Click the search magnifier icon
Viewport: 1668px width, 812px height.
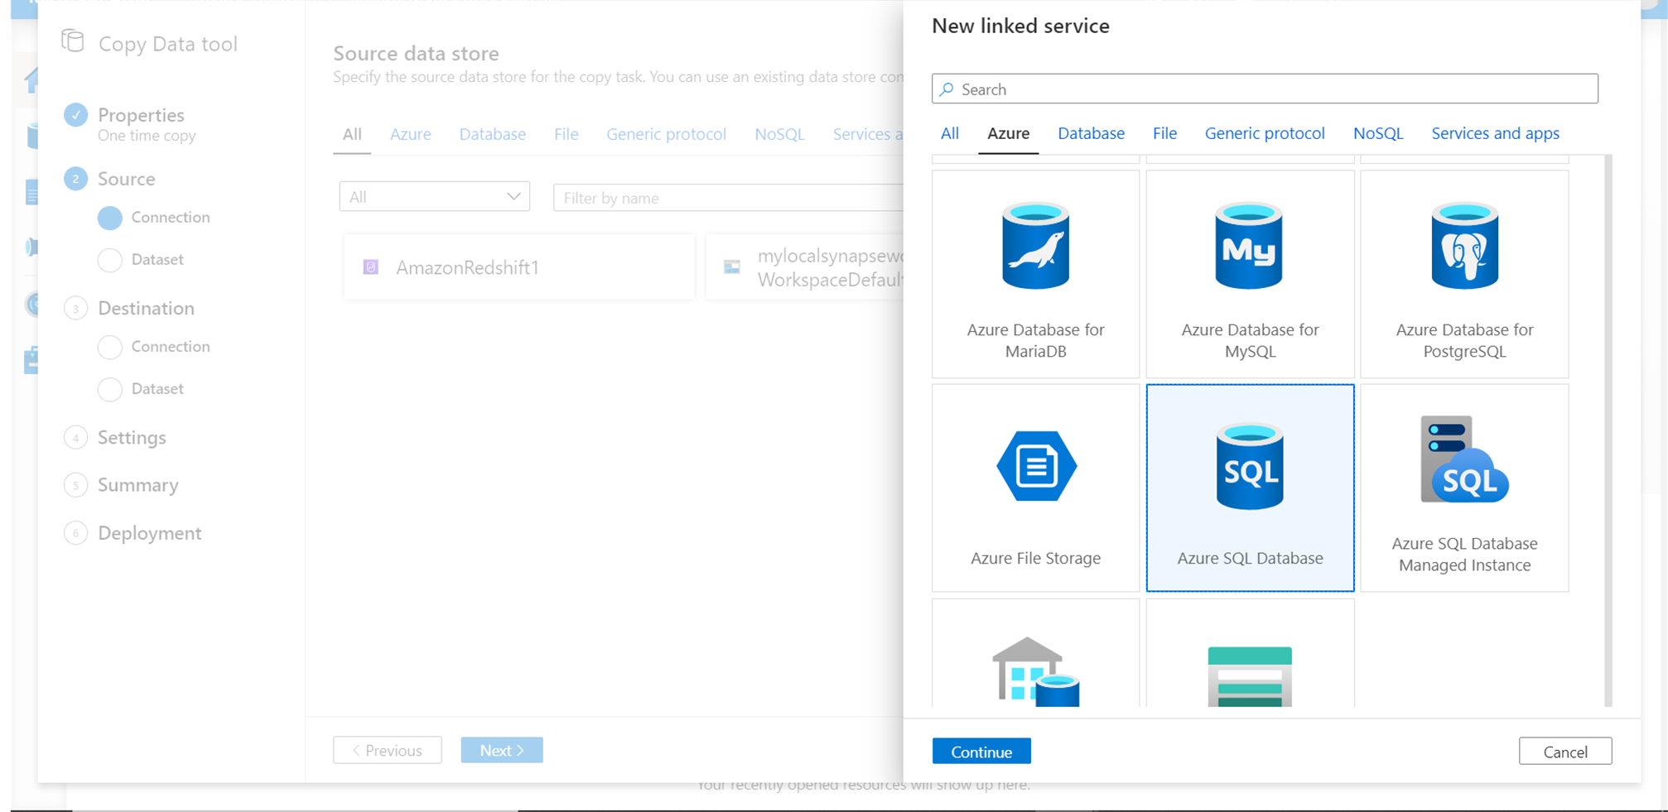click(947, 89)
